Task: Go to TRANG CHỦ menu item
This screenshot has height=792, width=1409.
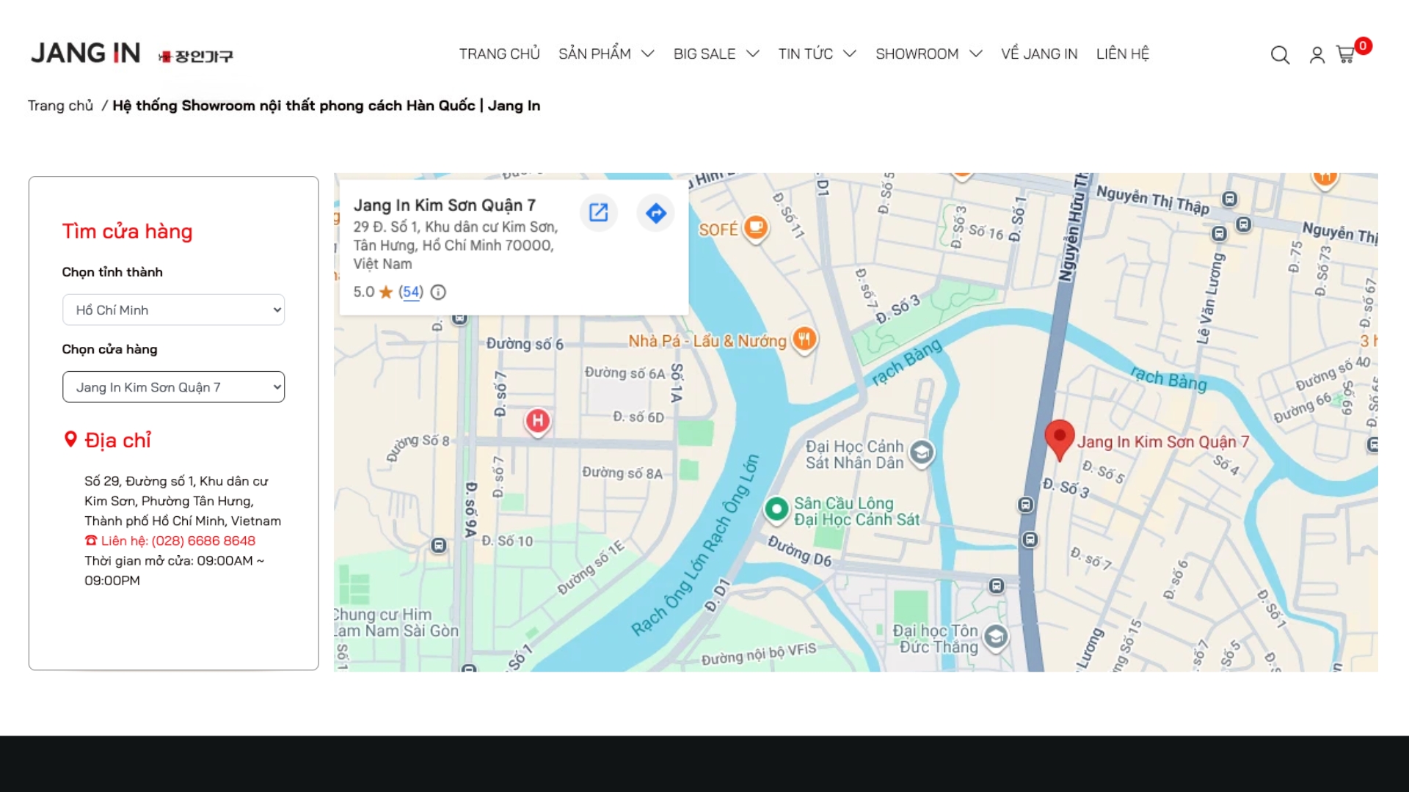Action: click(x=500, y=54)
